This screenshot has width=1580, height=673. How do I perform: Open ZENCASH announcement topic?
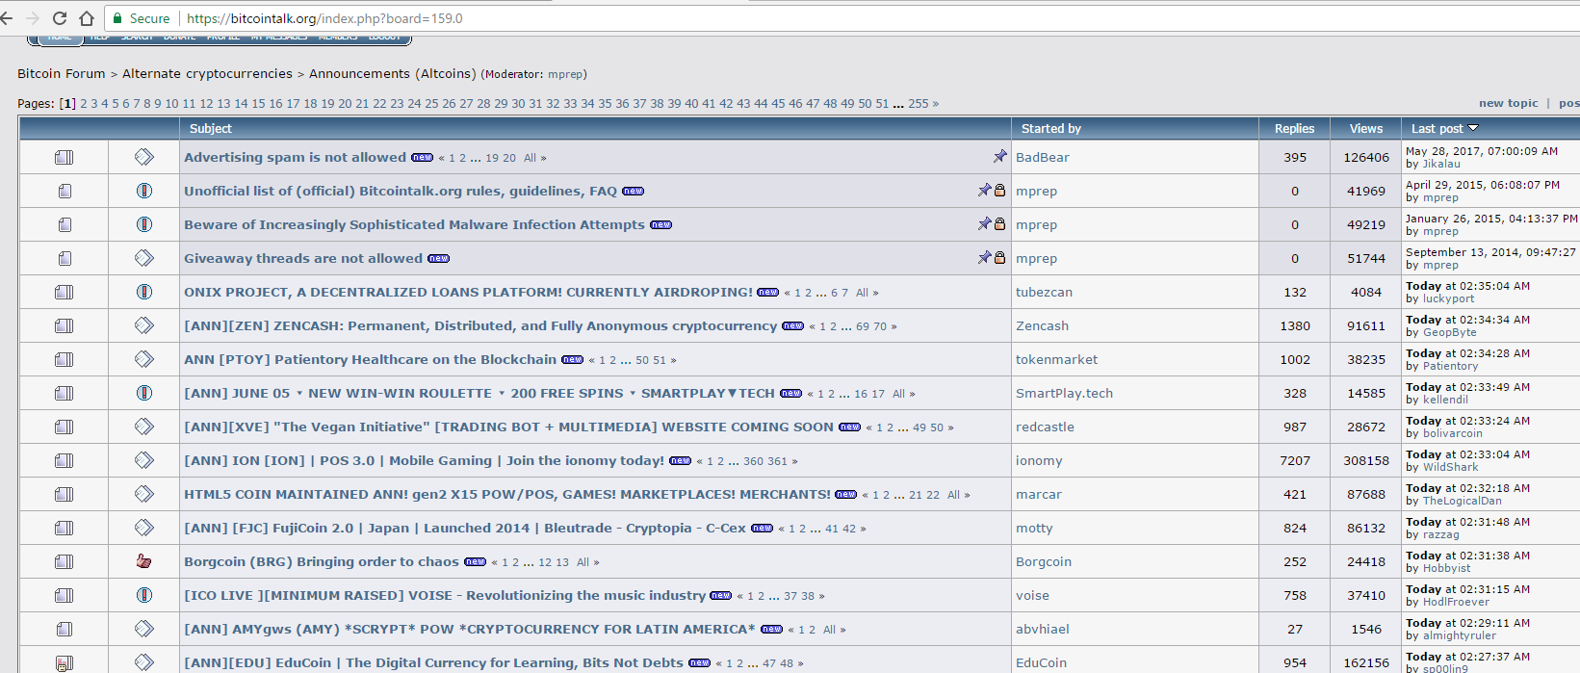tap(480, 325)
